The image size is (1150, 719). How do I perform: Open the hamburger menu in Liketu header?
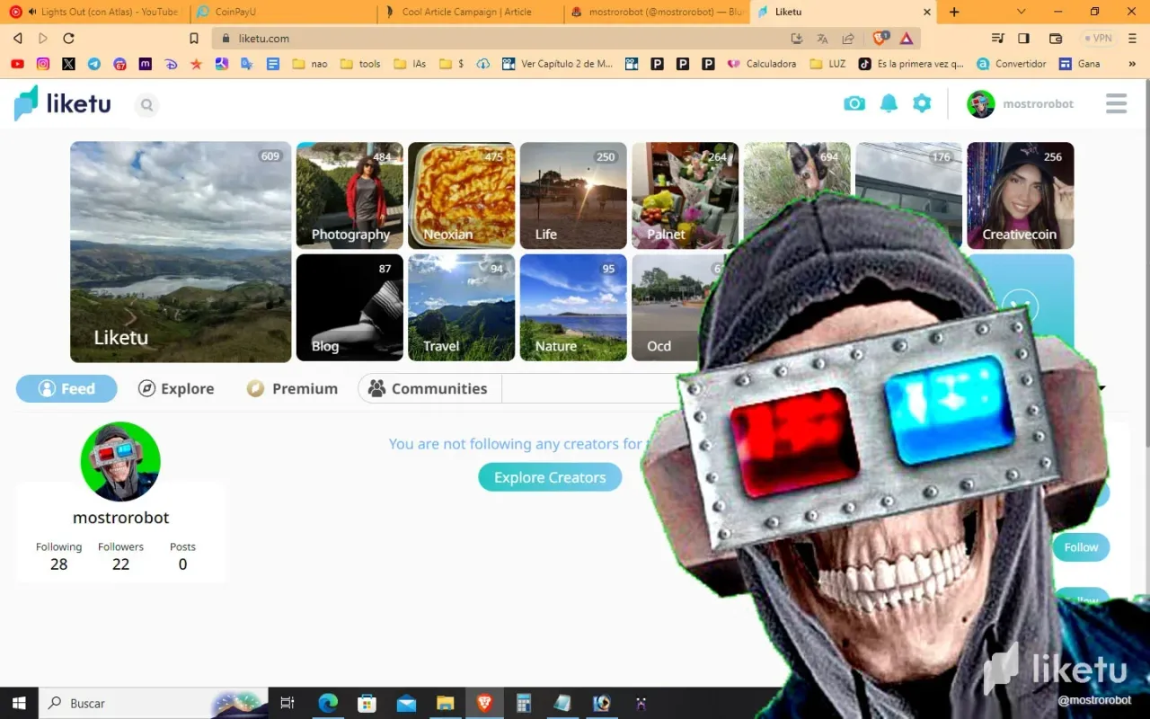1116,103
